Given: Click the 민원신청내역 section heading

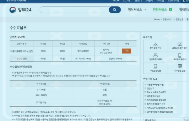Looking at the screenshot, I should (x=17, y=37).
